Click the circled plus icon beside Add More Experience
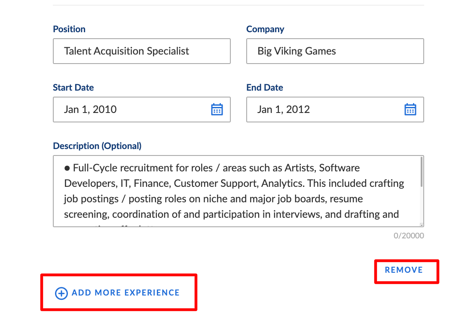This screenshot has width=474, height=323. [x=61, y=293]
